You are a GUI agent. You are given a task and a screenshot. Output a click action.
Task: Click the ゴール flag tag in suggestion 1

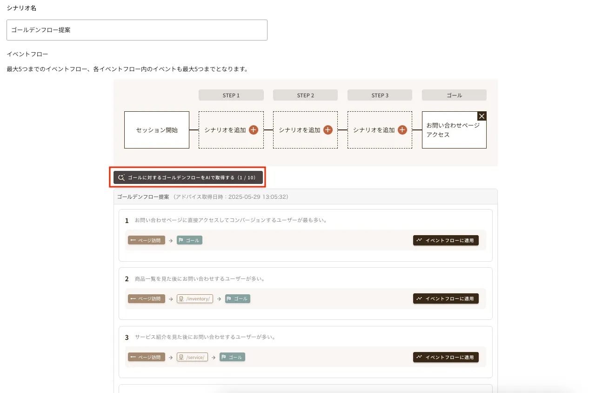click(189, 240)
